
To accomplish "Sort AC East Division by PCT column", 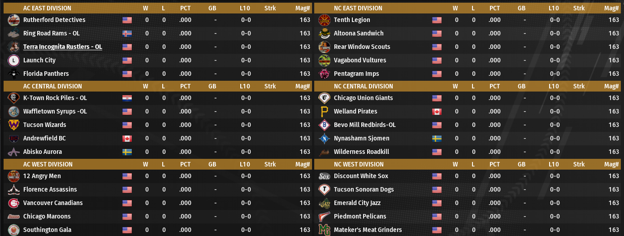I will 185,8.
